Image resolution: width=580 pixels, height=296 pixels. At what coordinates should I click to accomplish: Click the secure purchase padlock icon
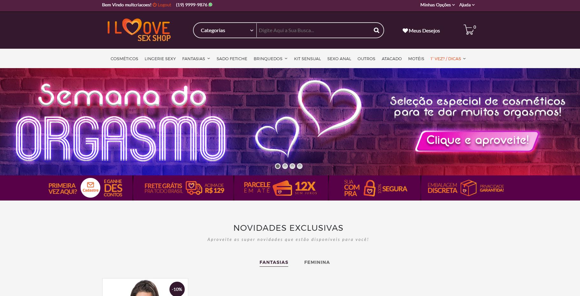pyautogui.click(x=369, y=188)
